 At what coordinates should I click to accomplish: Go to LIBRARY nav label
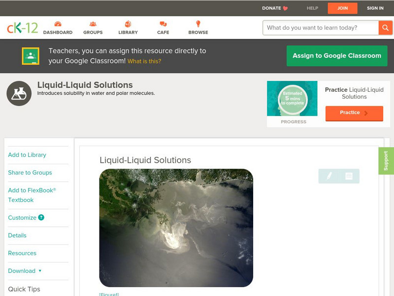[x=128, y=33]
